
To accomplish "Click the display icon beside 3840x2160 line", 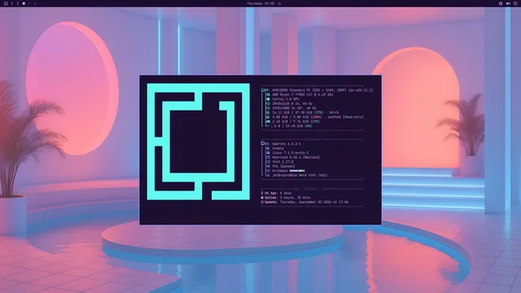I will pyautogui.click(x=268, y=103).
